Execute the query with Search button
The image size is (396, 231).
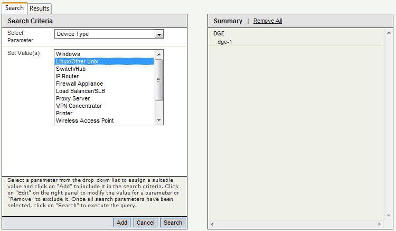click(173, 223)
